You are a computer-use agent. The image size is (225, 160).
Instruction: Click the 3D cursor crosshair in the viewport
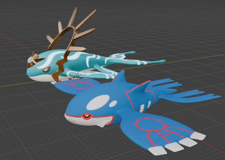(78, 75)
